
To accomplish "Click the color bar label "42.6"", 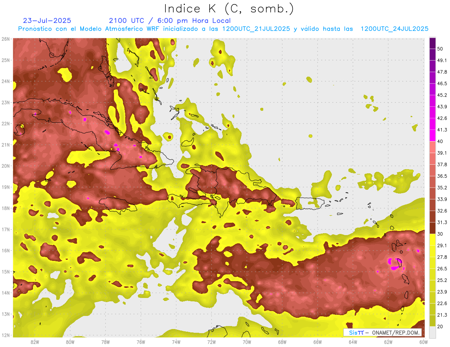I will pos(442,118).
